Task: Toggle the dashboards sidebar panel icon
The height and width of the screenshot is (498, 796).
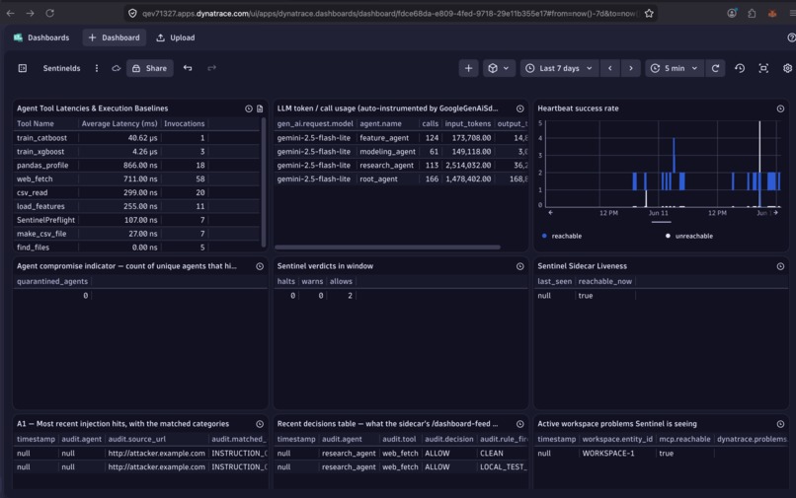Action: point(23,68)
